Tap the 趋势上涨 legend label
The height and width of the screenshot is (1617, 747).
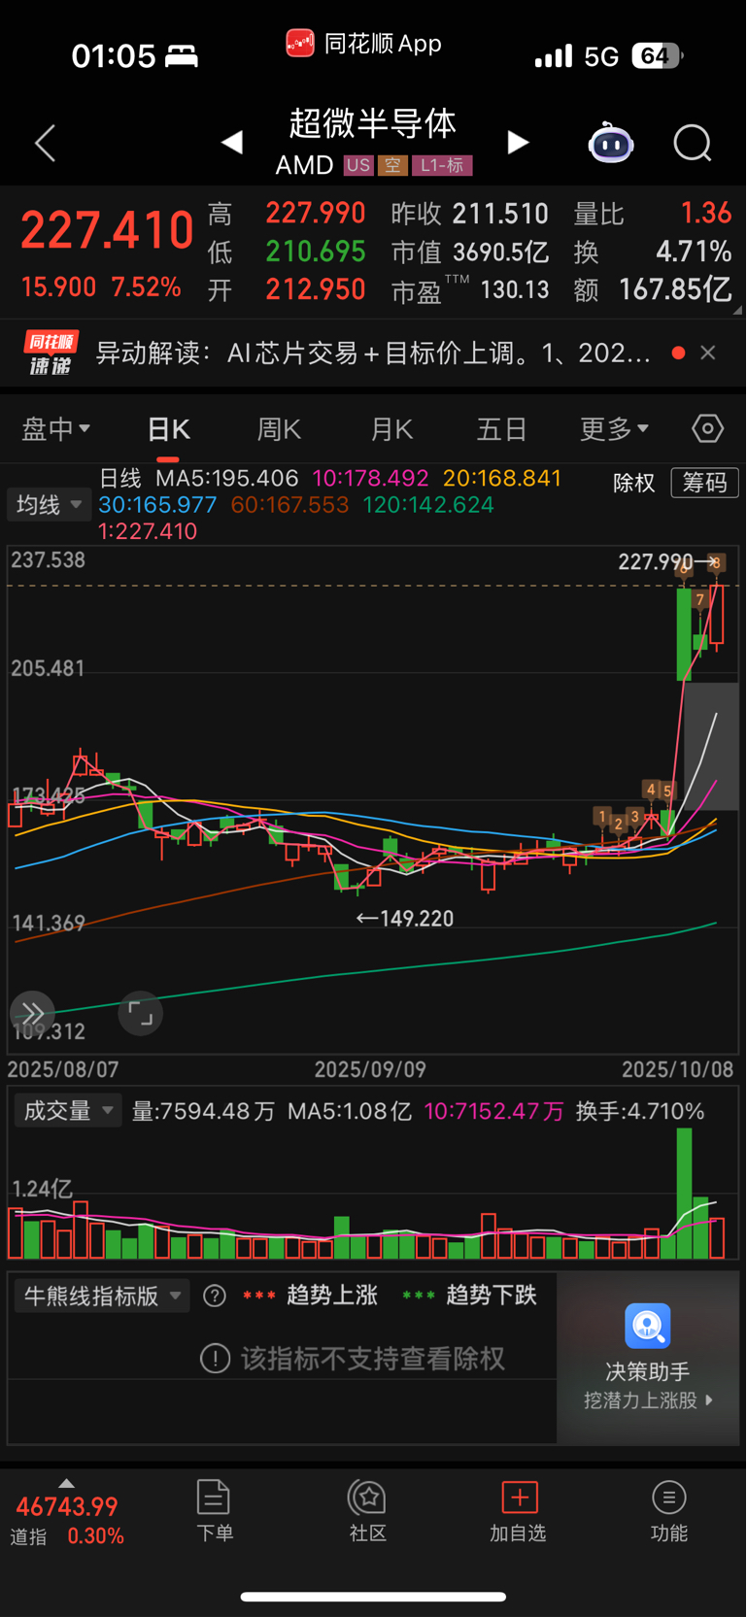[x=331, y=1296]
